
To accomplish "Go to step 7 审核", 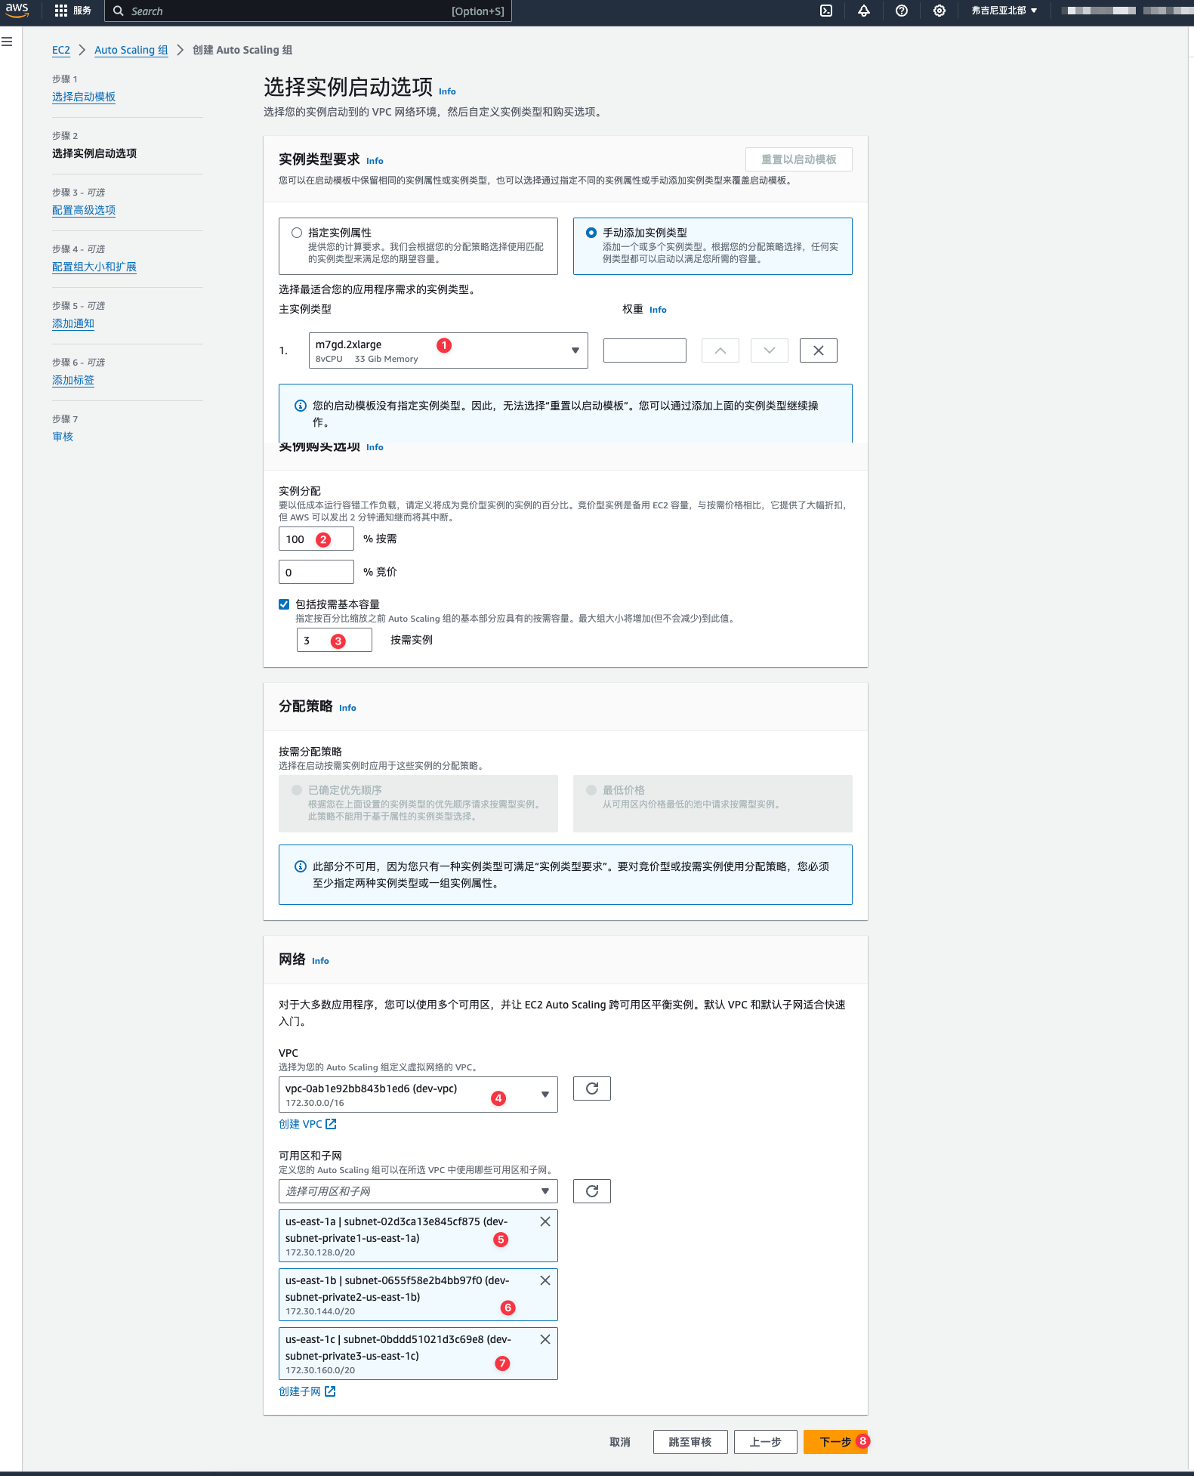I will (63, 437).
